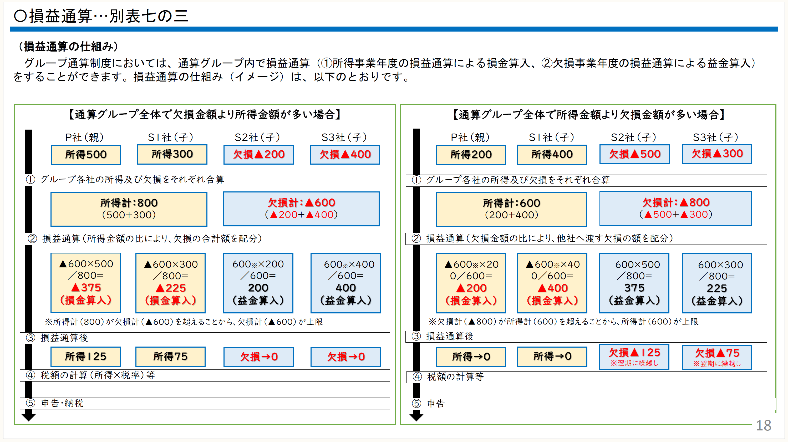Screen dimensions: 788x442
Task: Click the 欠損計:▲800 summary box
Action: (675, 209)
